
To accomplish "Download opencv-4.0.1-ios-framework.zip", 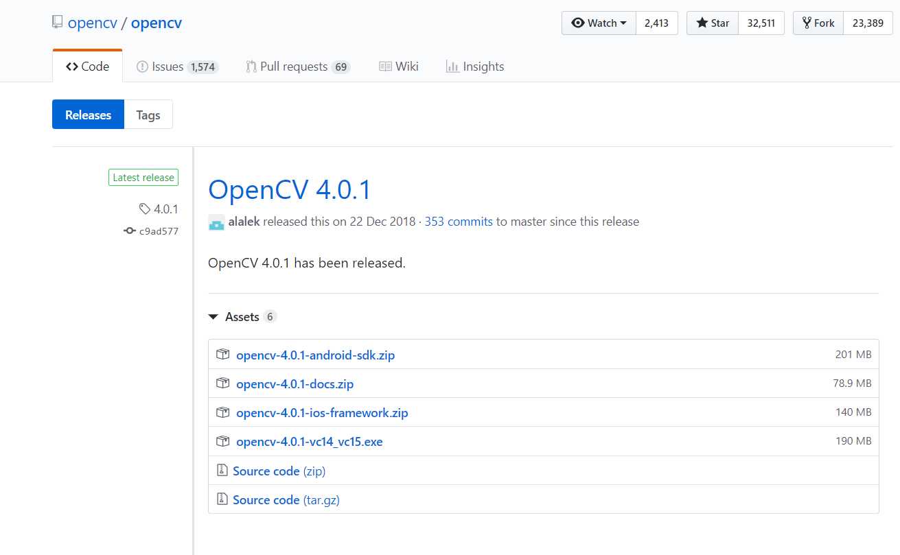I will pyautogui.click(x=322, y=412).
